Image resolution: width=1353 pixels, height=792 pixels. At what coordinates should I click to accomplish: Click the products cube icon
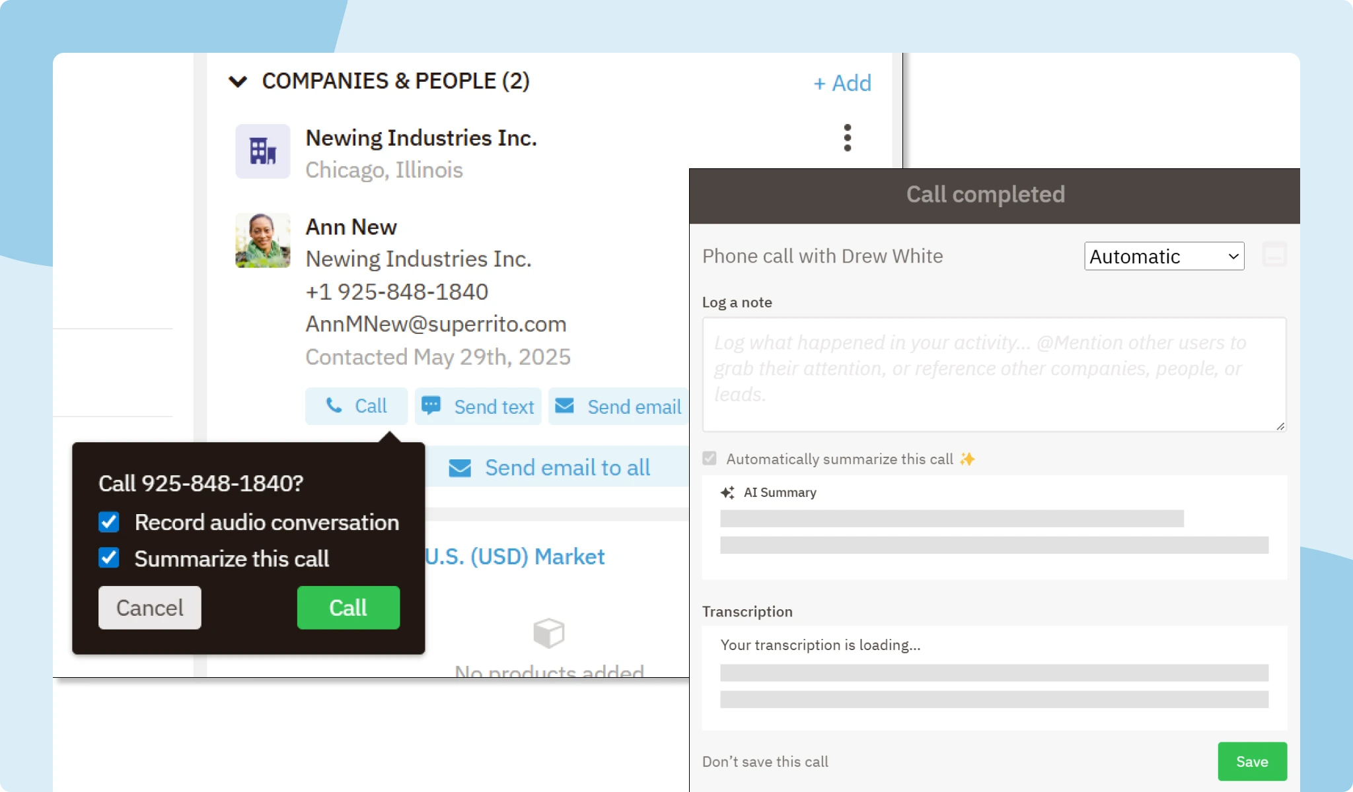coord(548,633)
